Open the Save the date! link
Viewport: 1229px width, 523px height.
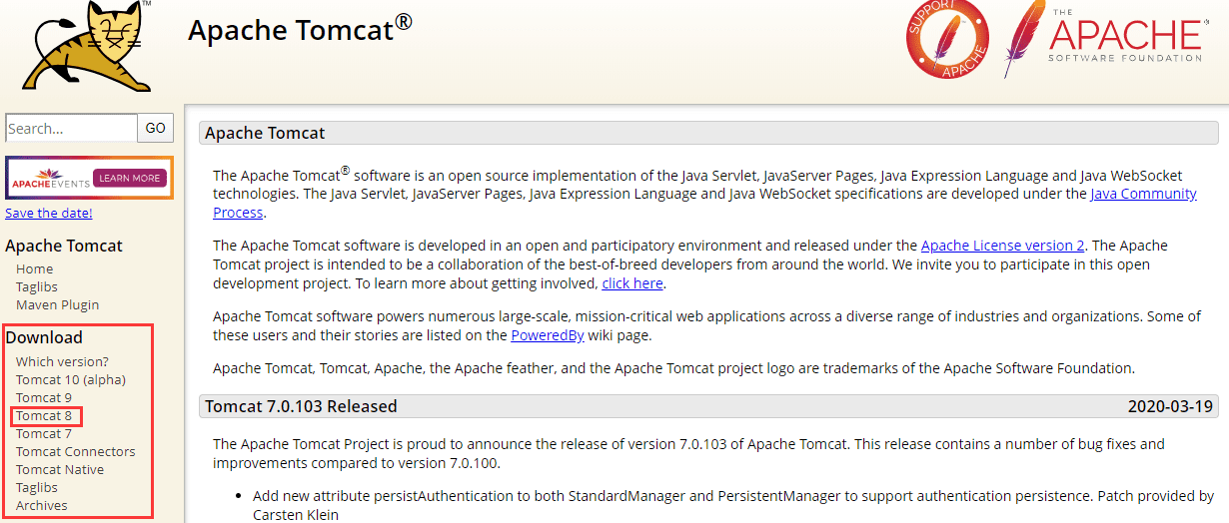coord(49,213)
